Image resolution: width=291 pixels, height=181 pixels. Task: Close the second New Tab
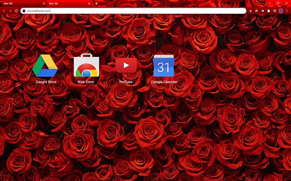(89, 4)
